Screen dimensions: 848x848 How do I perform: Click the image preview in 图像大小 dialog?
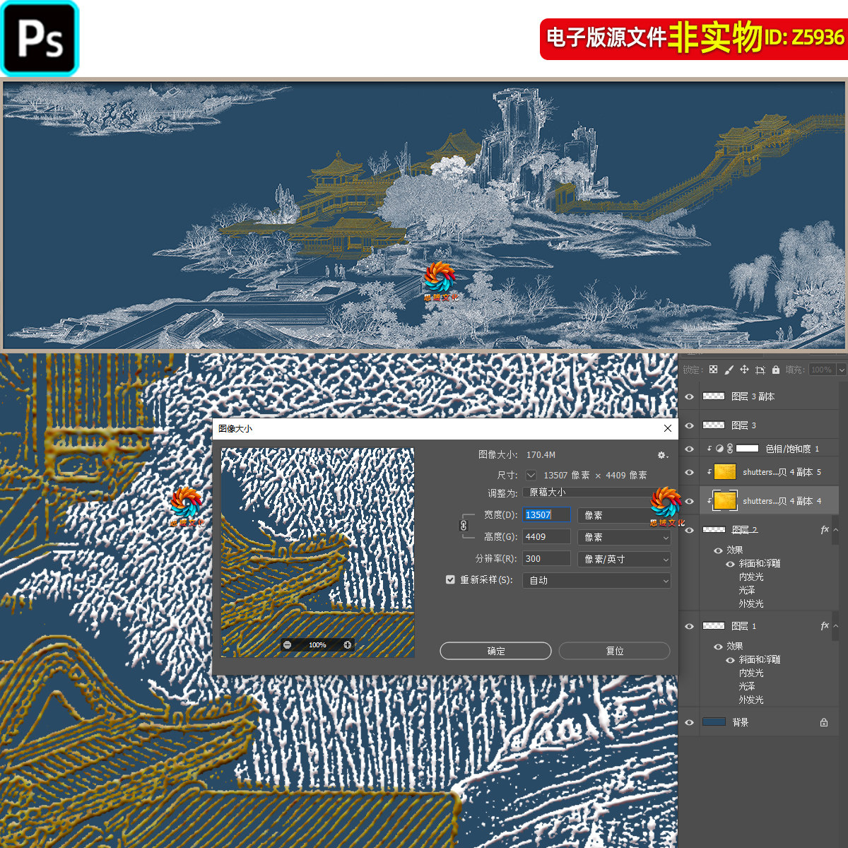[317, 553]
